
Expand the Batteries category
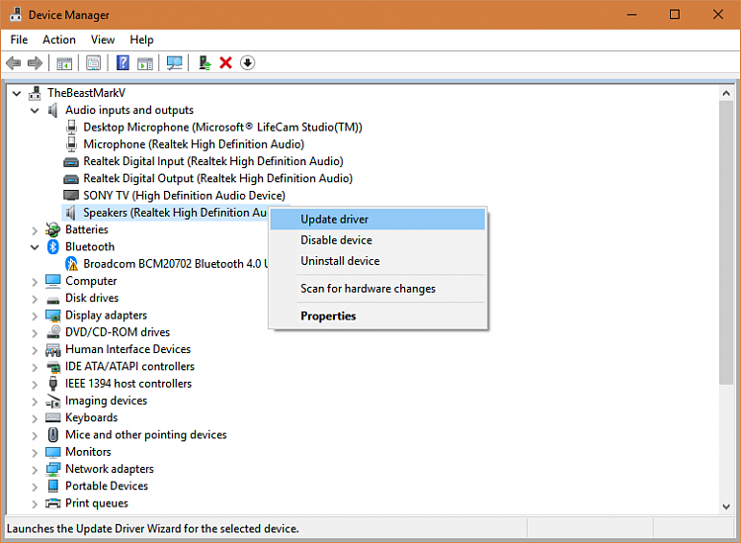pyautogui.click(x=35, y=230)
